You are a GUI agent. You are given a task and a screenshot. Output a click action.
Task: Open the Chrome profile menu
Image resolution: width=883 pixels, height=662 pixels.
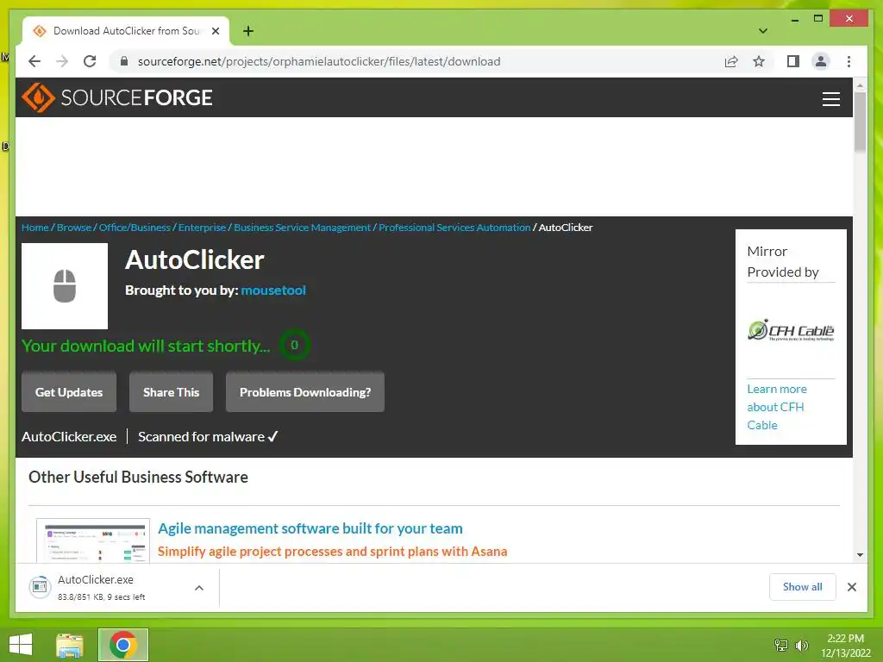click(821, 61)
